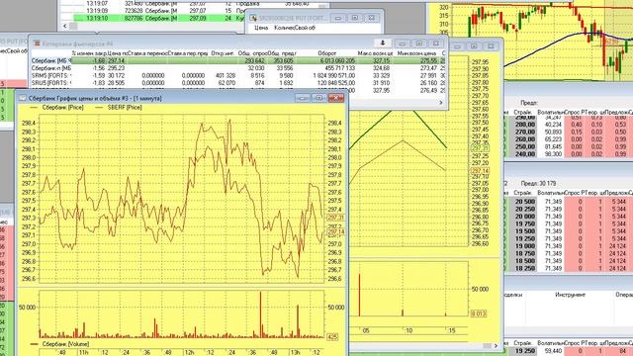Select the 13:19:09 trade row
The height and width of the screenshot is (356, 633).
[159, 11]
